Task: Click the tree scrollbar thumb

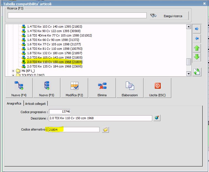Action: coord(188,62)
